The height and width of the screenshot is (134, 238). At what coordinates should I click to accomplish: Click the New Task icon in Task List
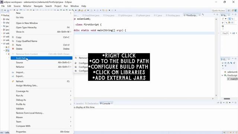223,19
